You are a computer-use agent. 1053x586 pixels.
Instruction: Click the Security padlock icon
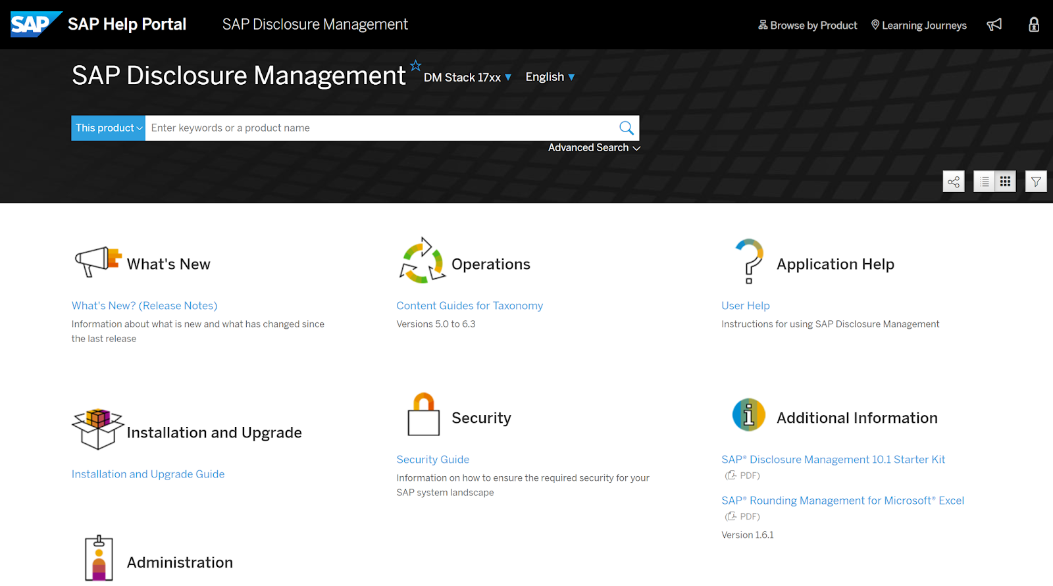tap(424, 414)
